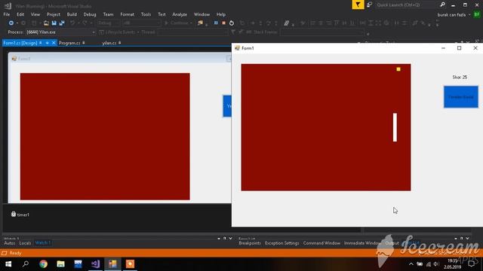
Task: Open the Tools menu
Action: pyautogui.click(x=146, y=14)
